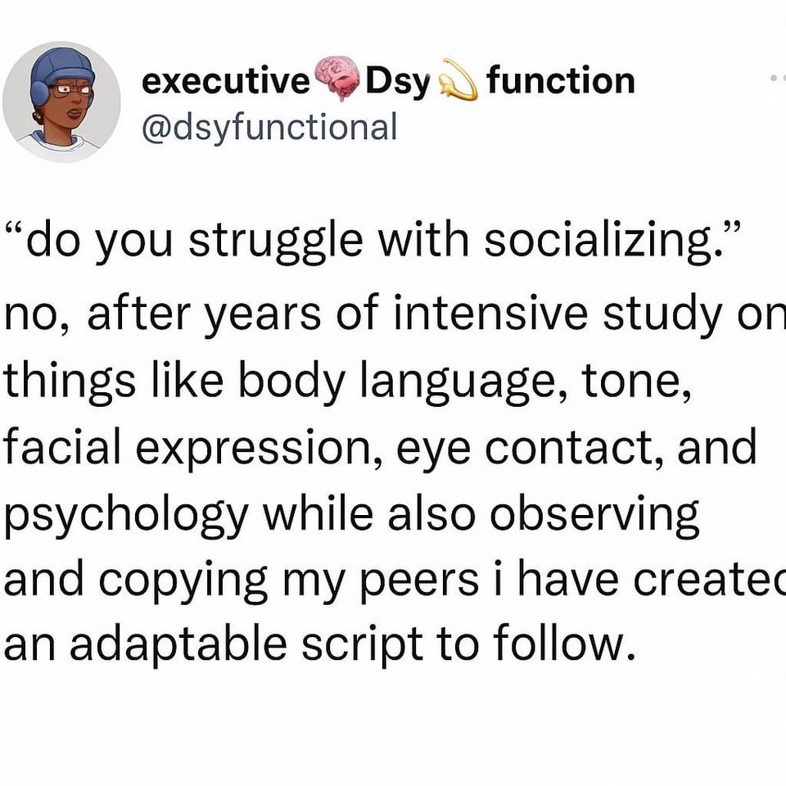
Task: Open the more options dots menu
Action: pyautogui.click(x=777, y=79)
